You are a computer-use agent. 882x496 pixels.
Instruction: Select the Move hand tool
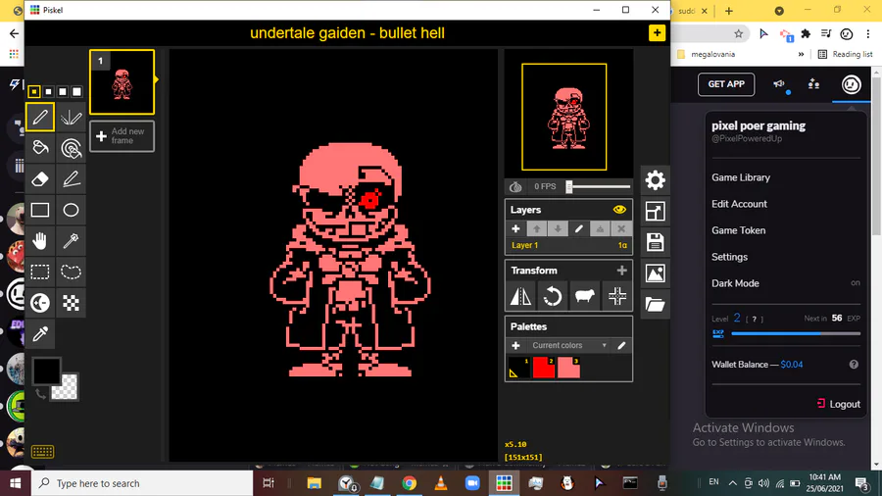coord(40,241)
